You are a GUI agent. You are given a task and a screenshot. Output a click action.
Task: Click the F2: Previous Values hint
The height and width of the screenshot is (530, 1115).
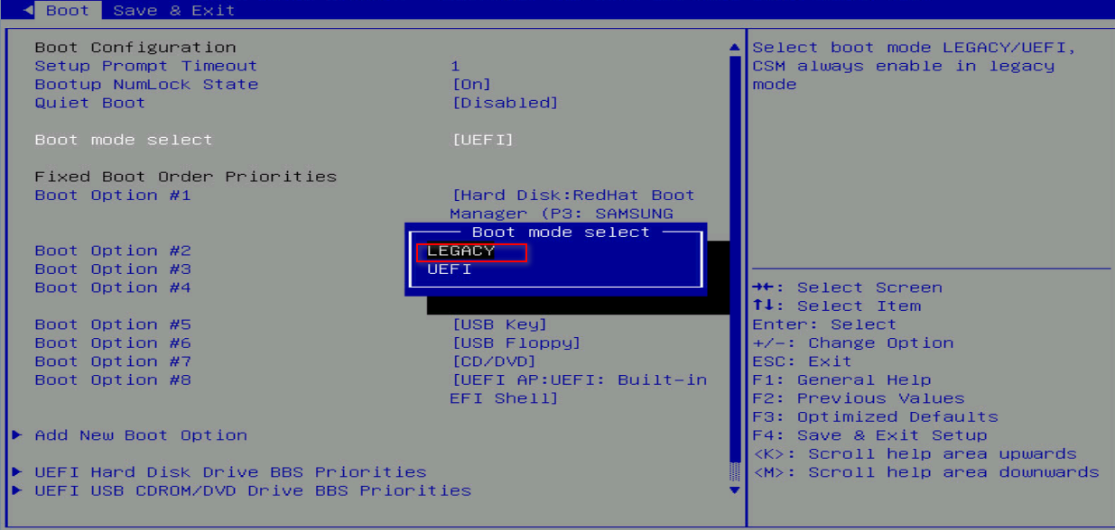(859, 398)
